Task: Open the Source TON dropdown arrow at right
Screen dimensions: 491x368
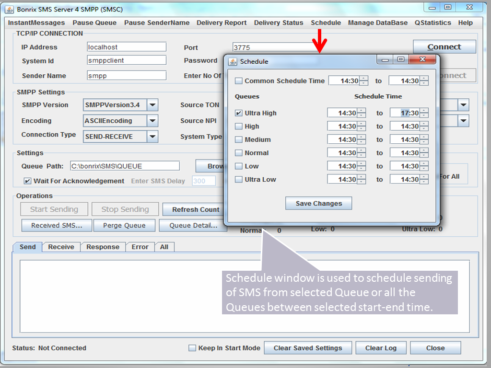Action: [464, 105]
